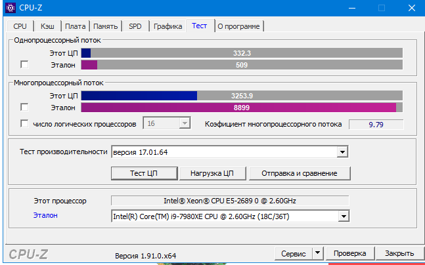Click the blue Эталон link label
Image resolution: width=425 pixels, height=265 pixels.
pyautogui.click(x=45, y=215)
